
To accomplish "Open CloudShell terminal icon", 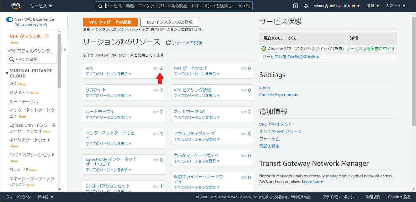I will (296, 6).
